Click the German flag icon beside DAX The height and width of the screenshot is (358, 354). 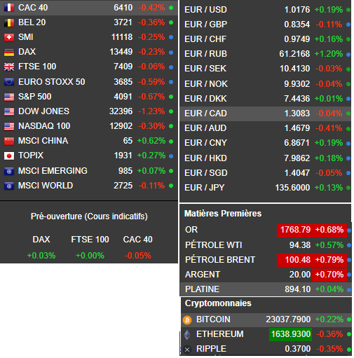(x=9, y=52)
